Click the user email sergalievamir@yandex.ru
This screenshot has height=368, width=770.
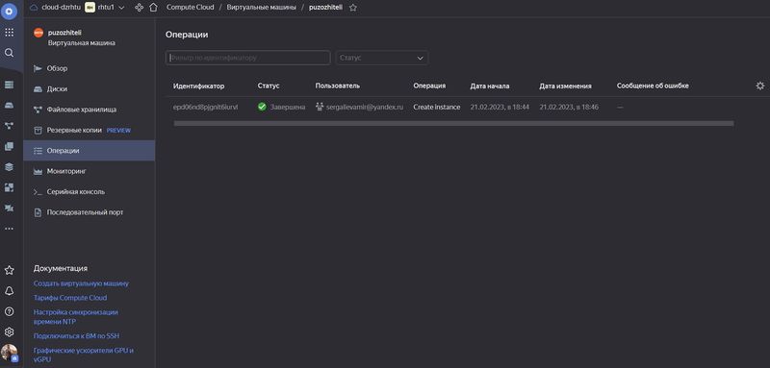pos(365,107)
